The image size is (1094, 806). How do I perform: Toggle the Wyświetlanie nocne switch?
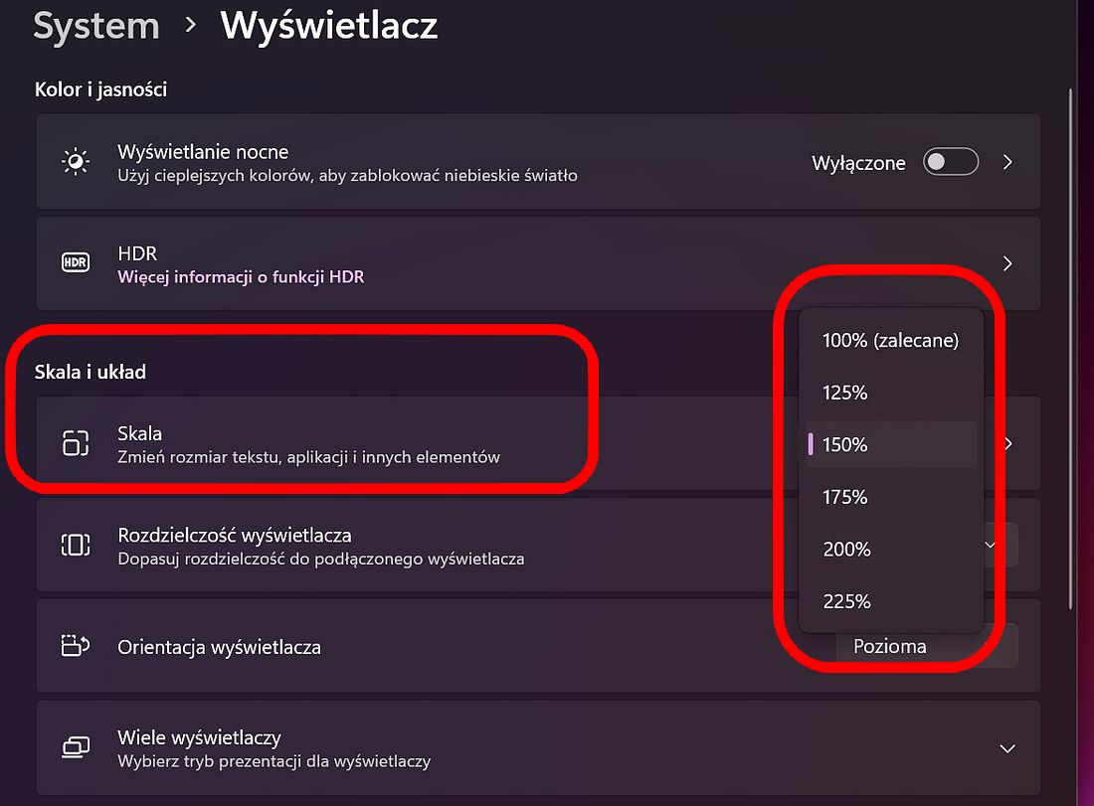pyautogui.click(x=950, y=162)
